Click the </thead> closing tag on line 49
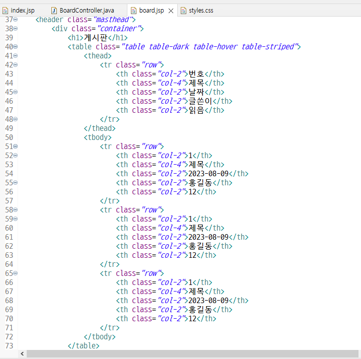Image resolution: width=361 pixels, height=359 pixels. click(100, 128)
